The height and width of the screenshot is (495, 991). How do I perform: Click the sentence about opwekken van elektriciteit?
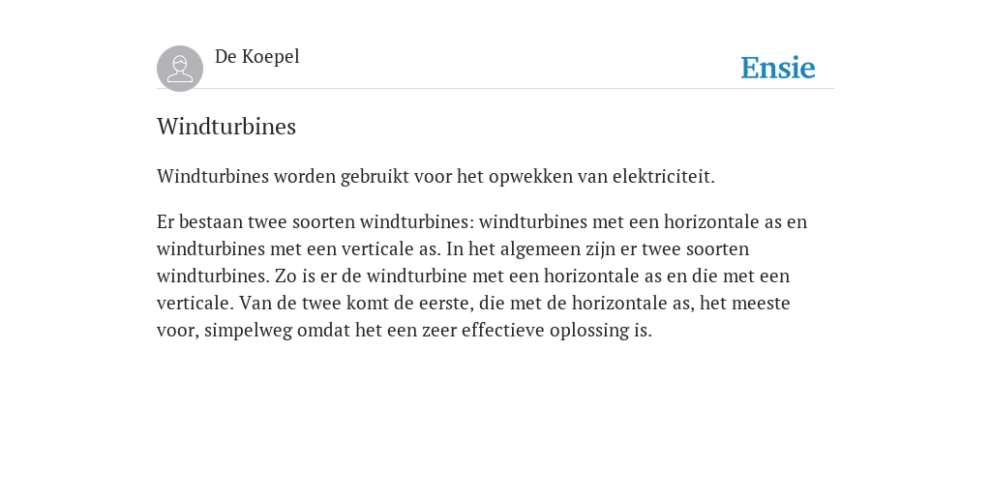[x=436, y=177]
